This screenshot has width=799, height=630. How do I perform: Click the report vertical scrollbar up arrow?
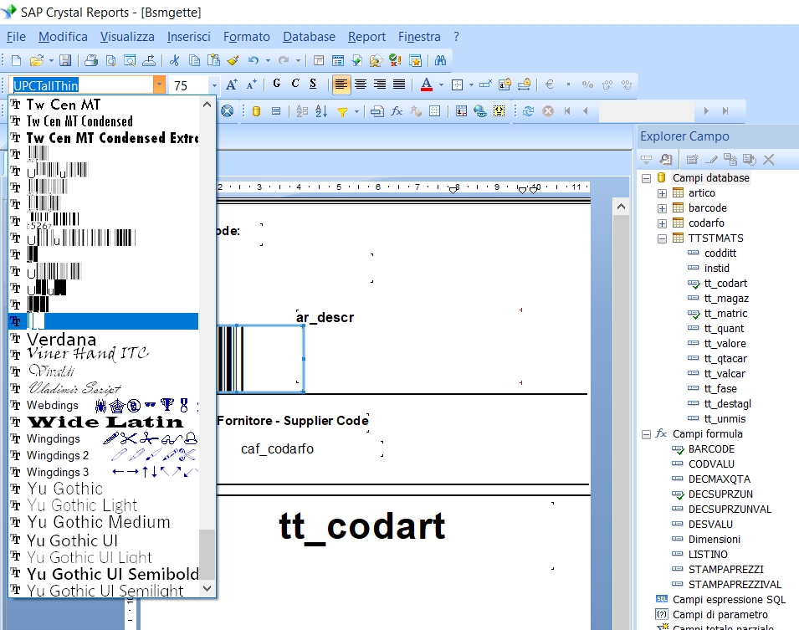point(621,207)
